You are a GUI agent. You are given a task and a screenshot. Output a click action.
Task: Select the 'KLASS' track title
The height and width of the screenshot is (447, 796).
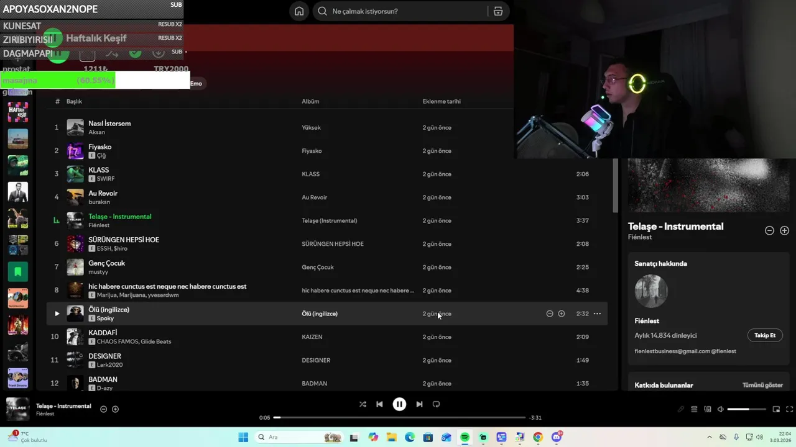coord(98,170)
